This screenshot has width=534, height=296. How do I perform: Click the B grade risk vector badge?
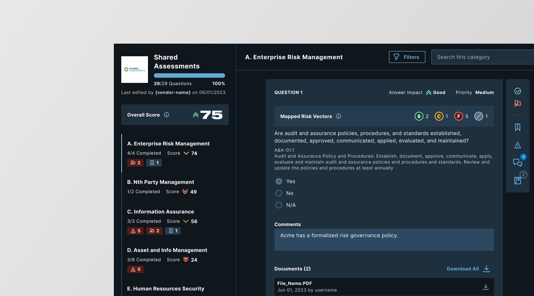[419, 116]
